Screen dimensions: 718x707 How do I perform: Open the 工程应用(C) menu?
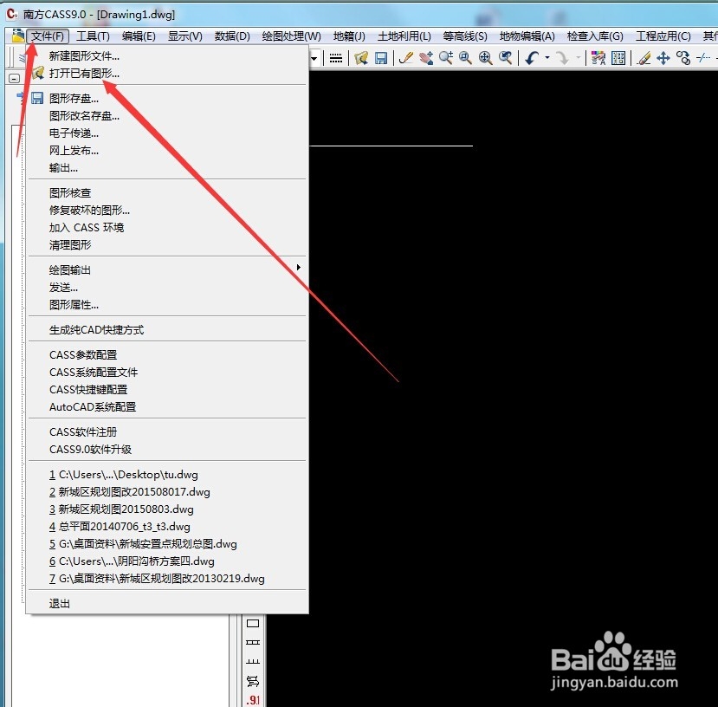663,36
